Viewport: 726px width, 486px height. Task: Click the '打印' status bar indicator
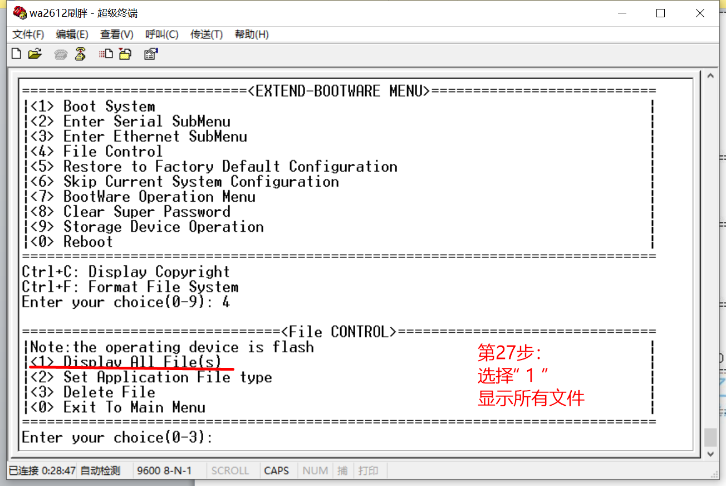coord(368,471)
